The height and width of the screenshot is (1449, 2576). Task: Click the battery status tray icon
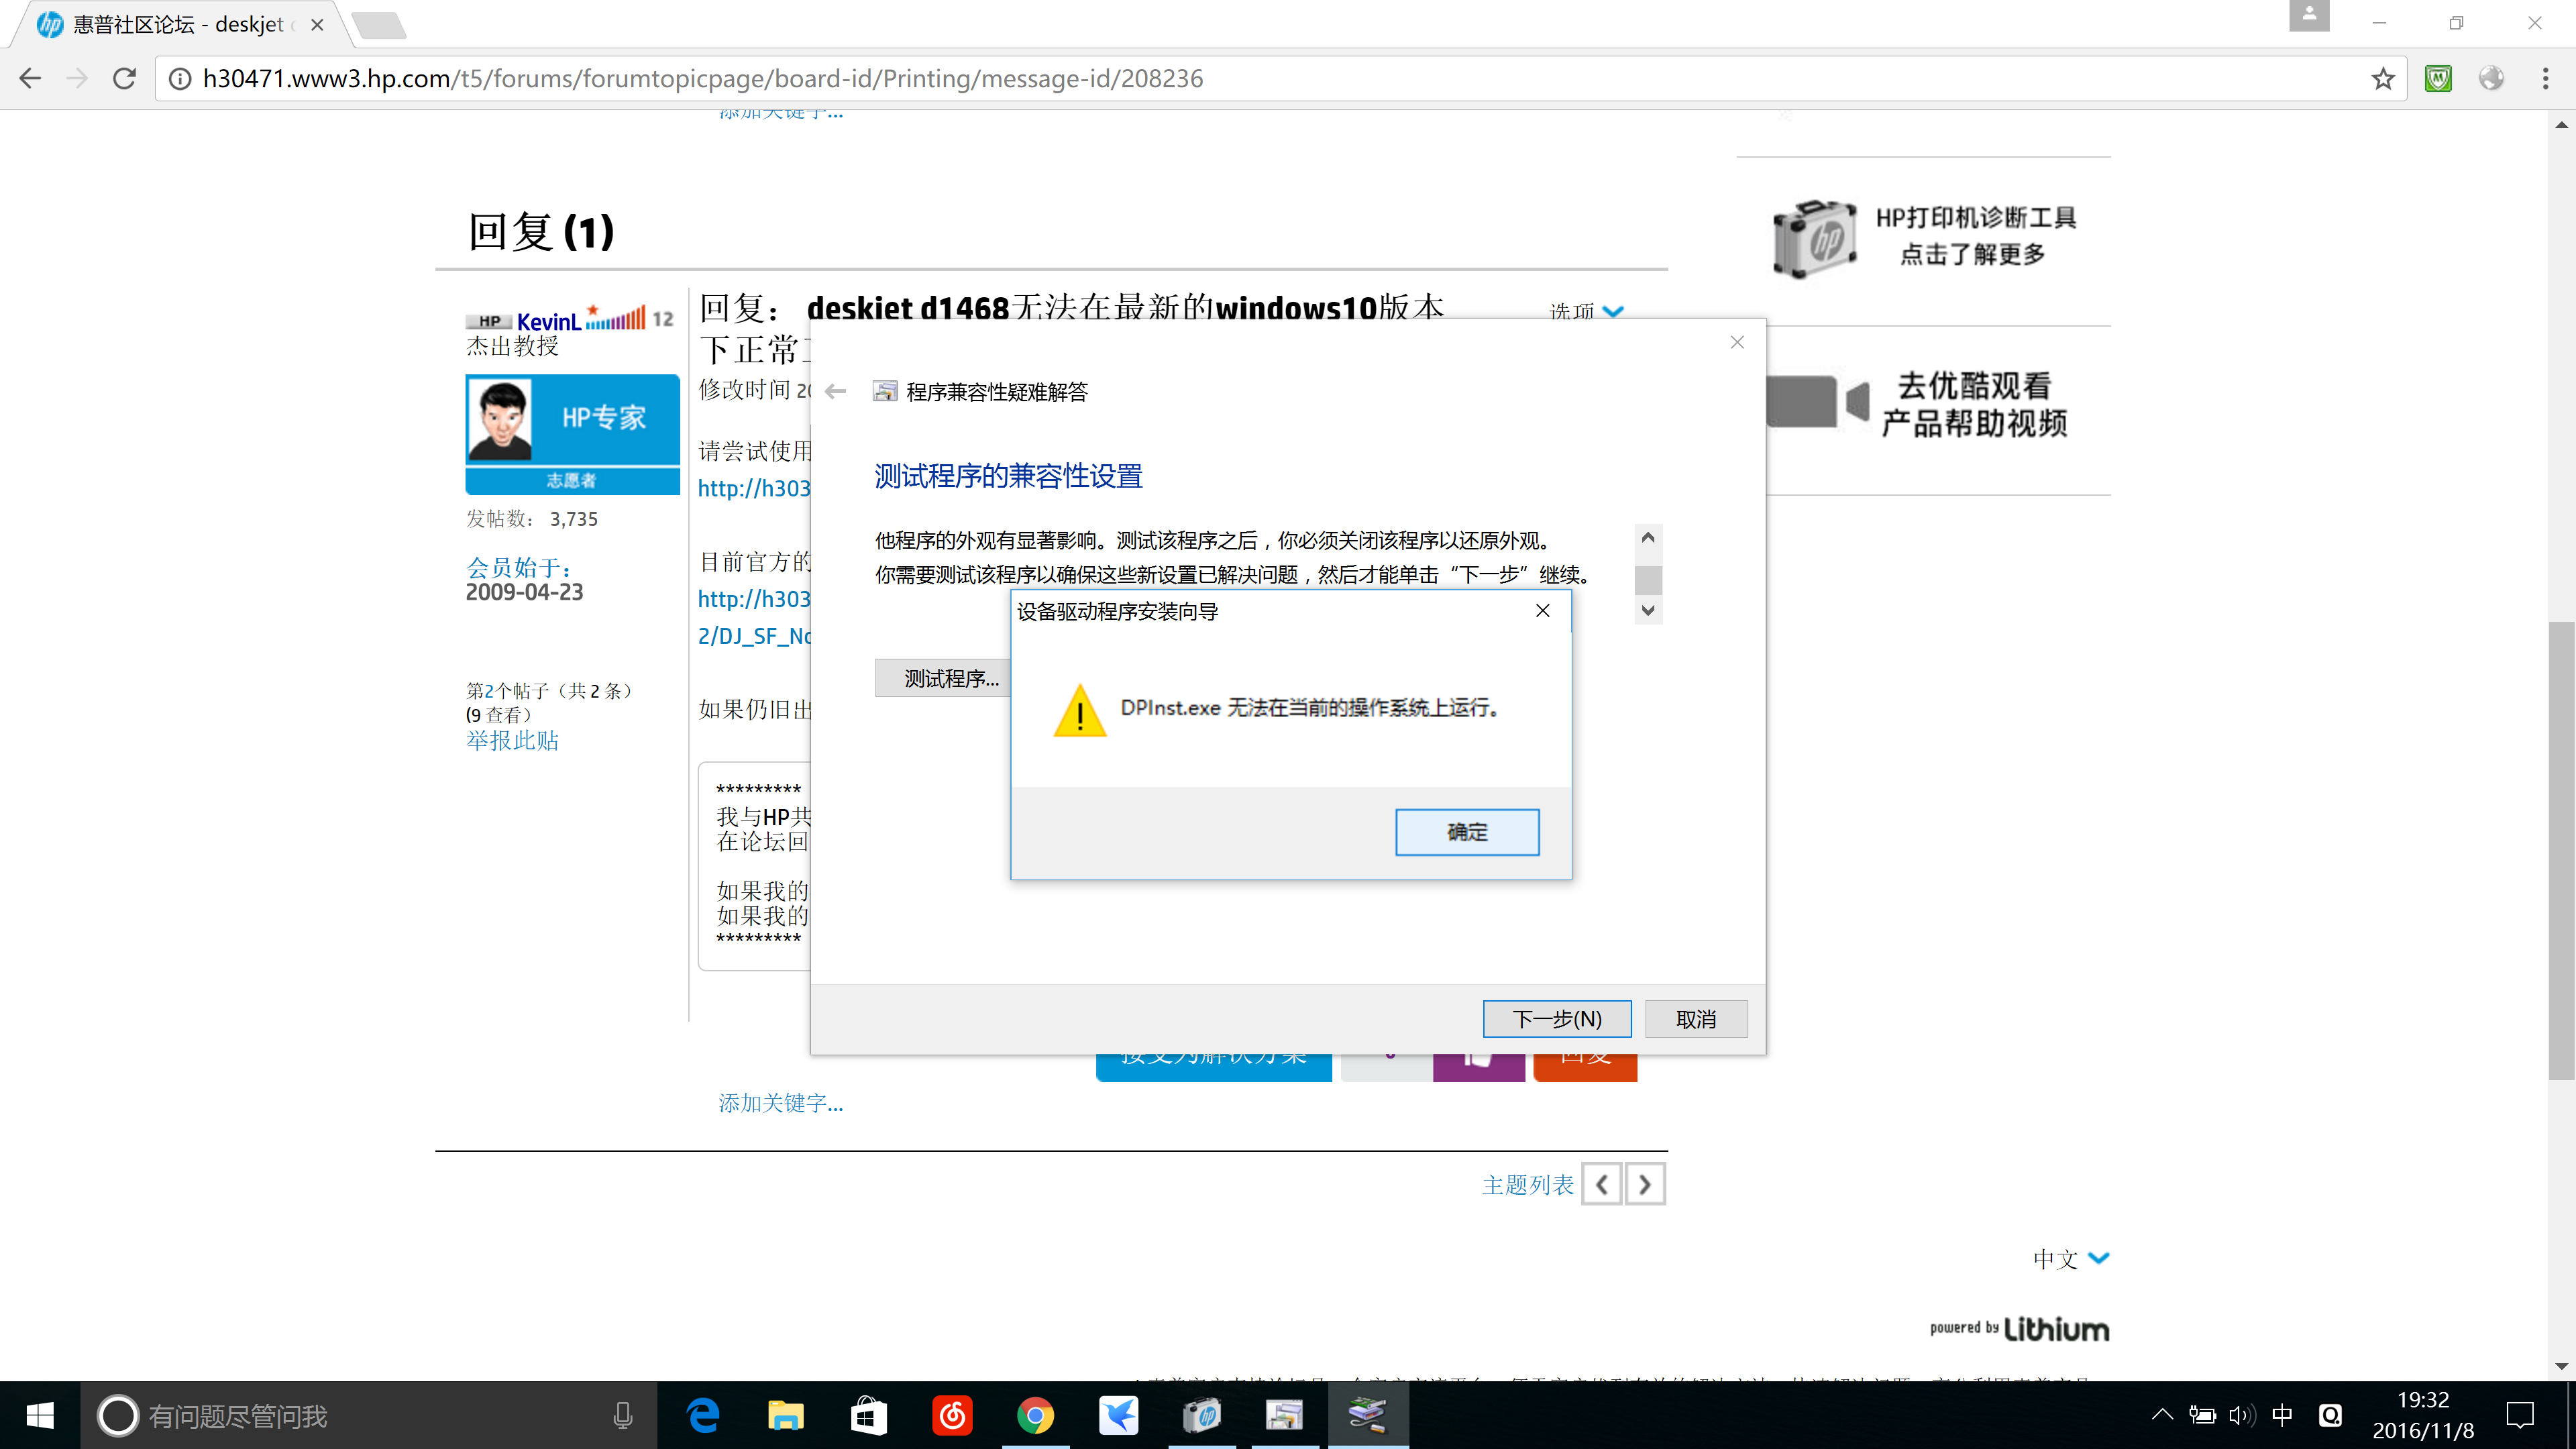coord(2202,1415)
